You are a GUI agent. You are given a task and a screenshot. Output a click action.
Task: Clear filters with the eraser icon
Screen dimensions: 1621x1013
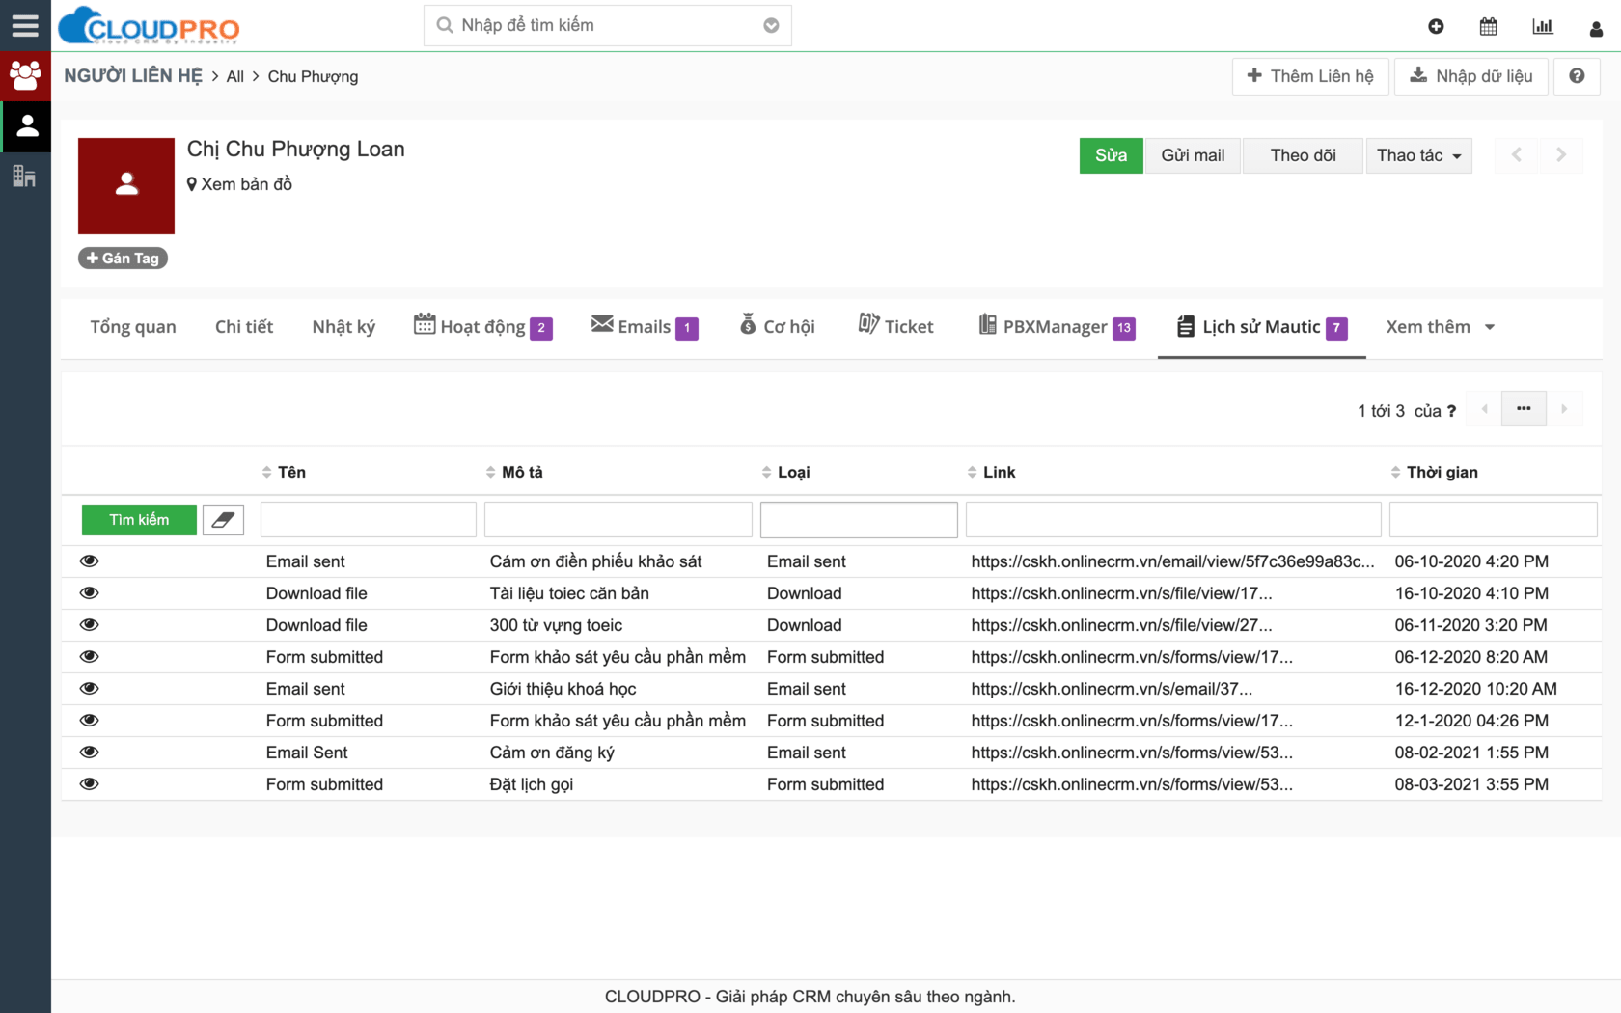[223, 520]
